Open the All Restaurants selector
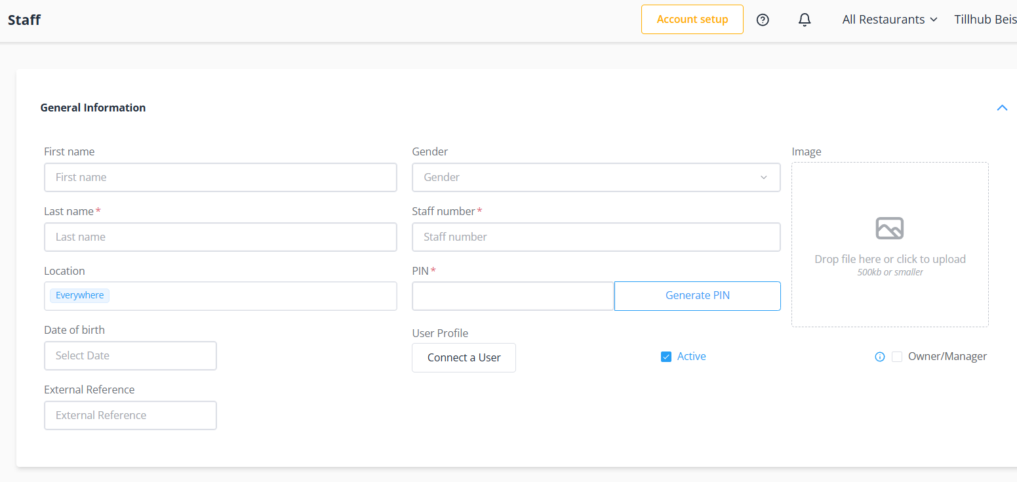Image resolution: width=1017 pixels, height=482 pixels. pos(890,20)
